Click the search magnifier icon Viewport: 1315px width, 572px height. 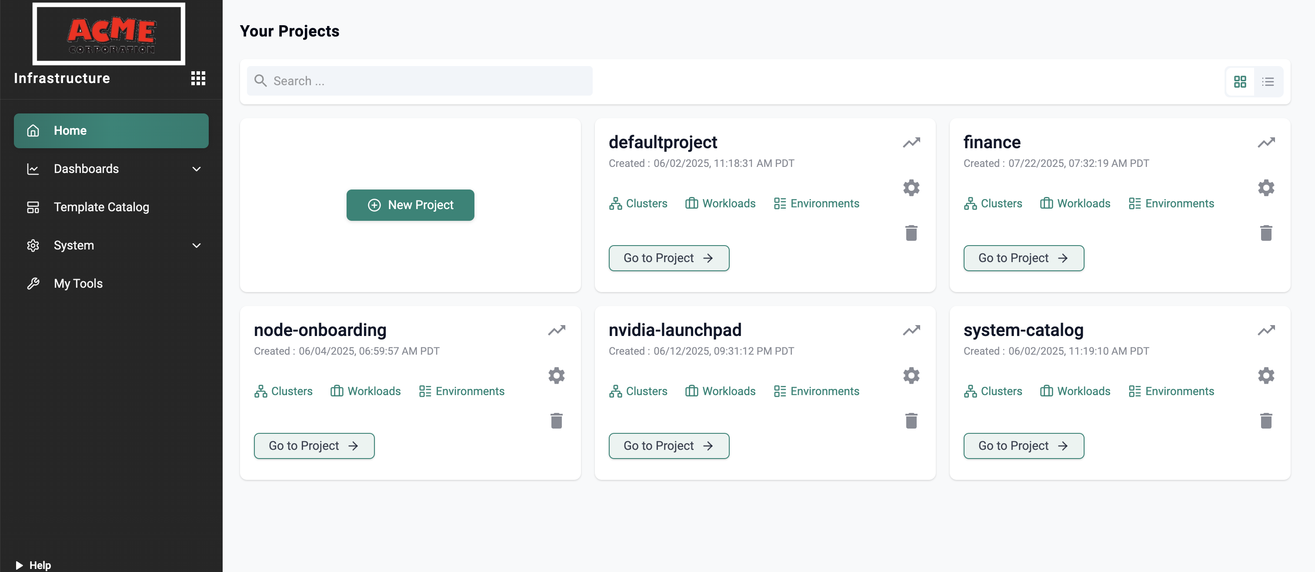260,80
